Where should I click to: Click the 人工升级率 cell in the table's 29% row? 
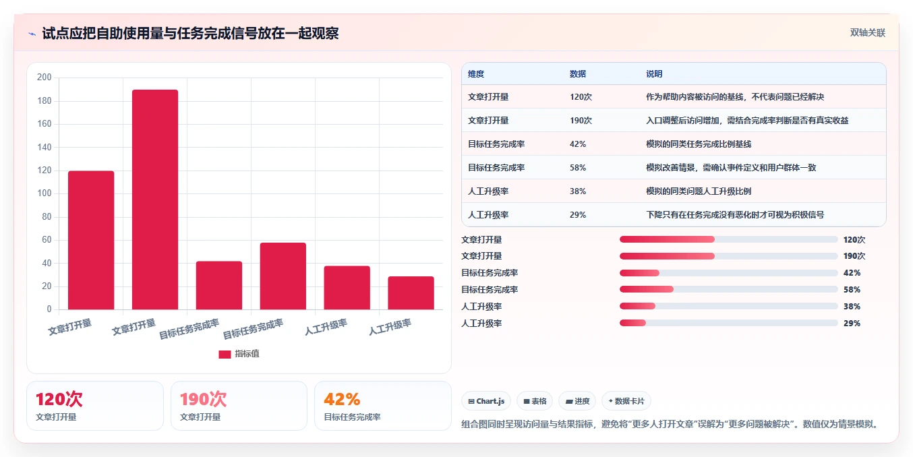(488, 215)
